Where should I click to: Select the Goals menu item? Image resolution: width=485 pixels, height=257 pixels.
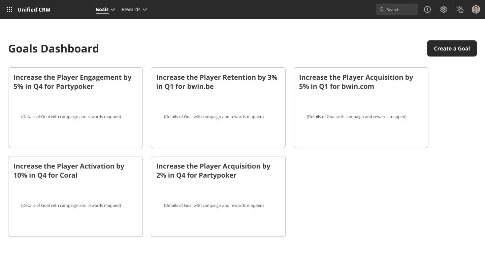pos(102,9)
